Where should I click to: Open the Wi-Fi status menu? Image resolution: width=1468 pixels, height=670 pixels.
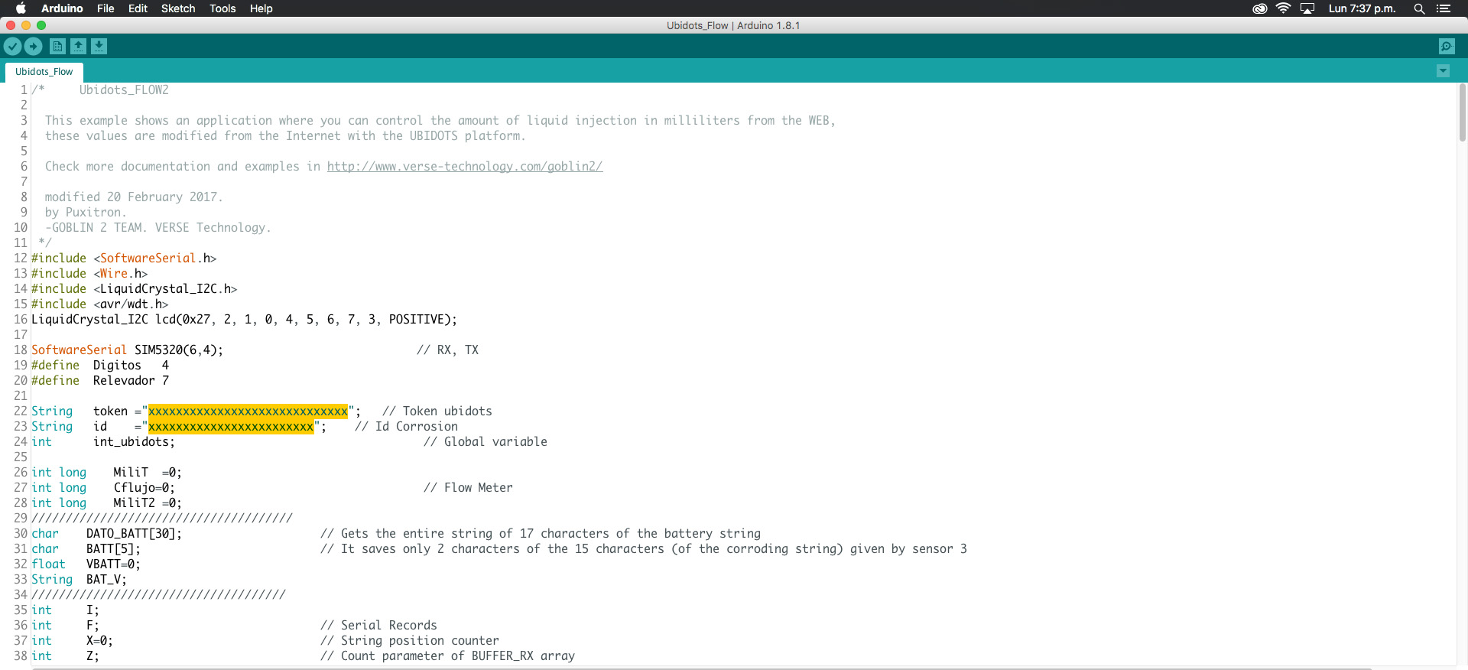pos(1283,8)
